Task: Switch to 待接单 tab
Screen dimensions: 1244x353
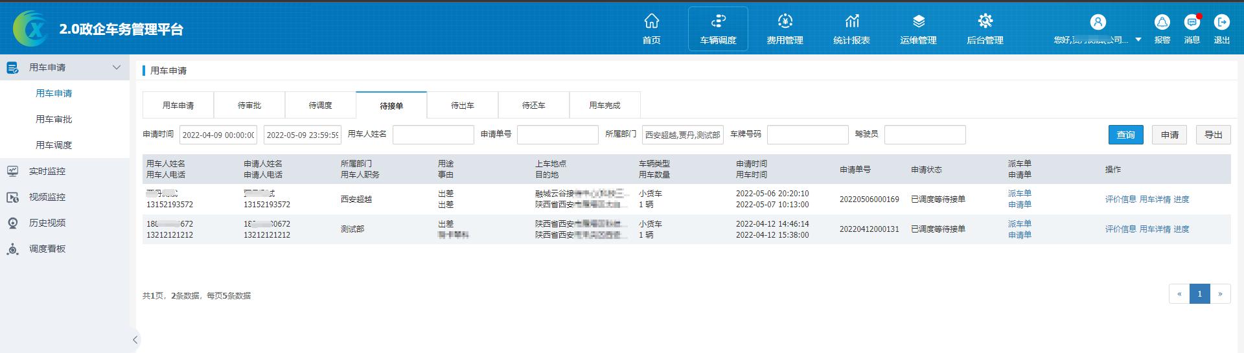Action: tap(391, 105)
